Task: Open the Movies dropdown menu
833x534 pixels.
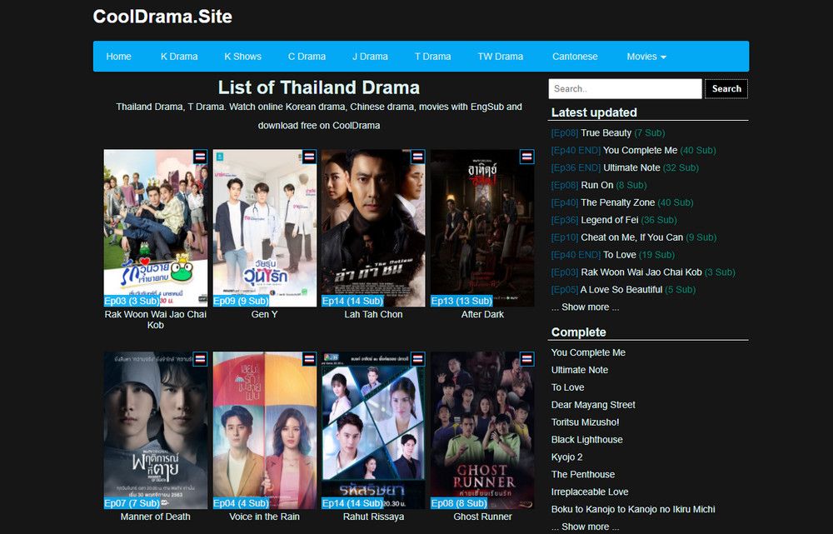Action: [x=646, y=57]
